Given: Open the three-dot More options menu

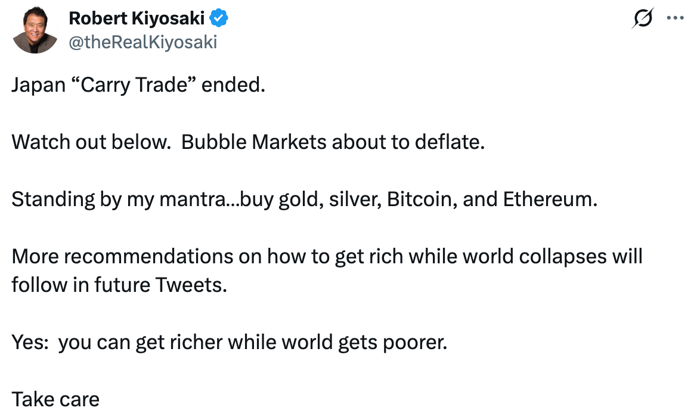Looking at the screenshot, I should pos(675,18).
